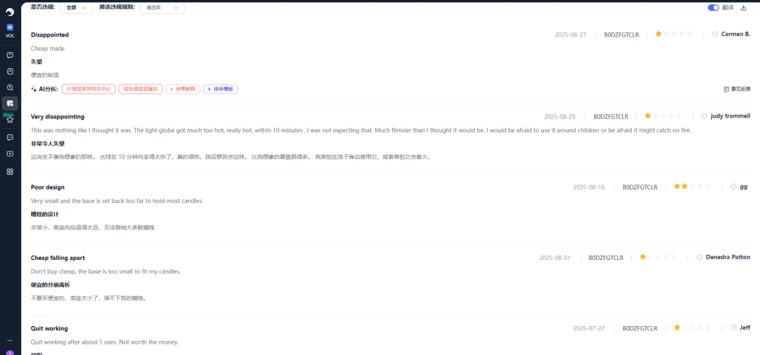
Task: Open the magnifier search sidebar icon
Action: tap(10, 88)
